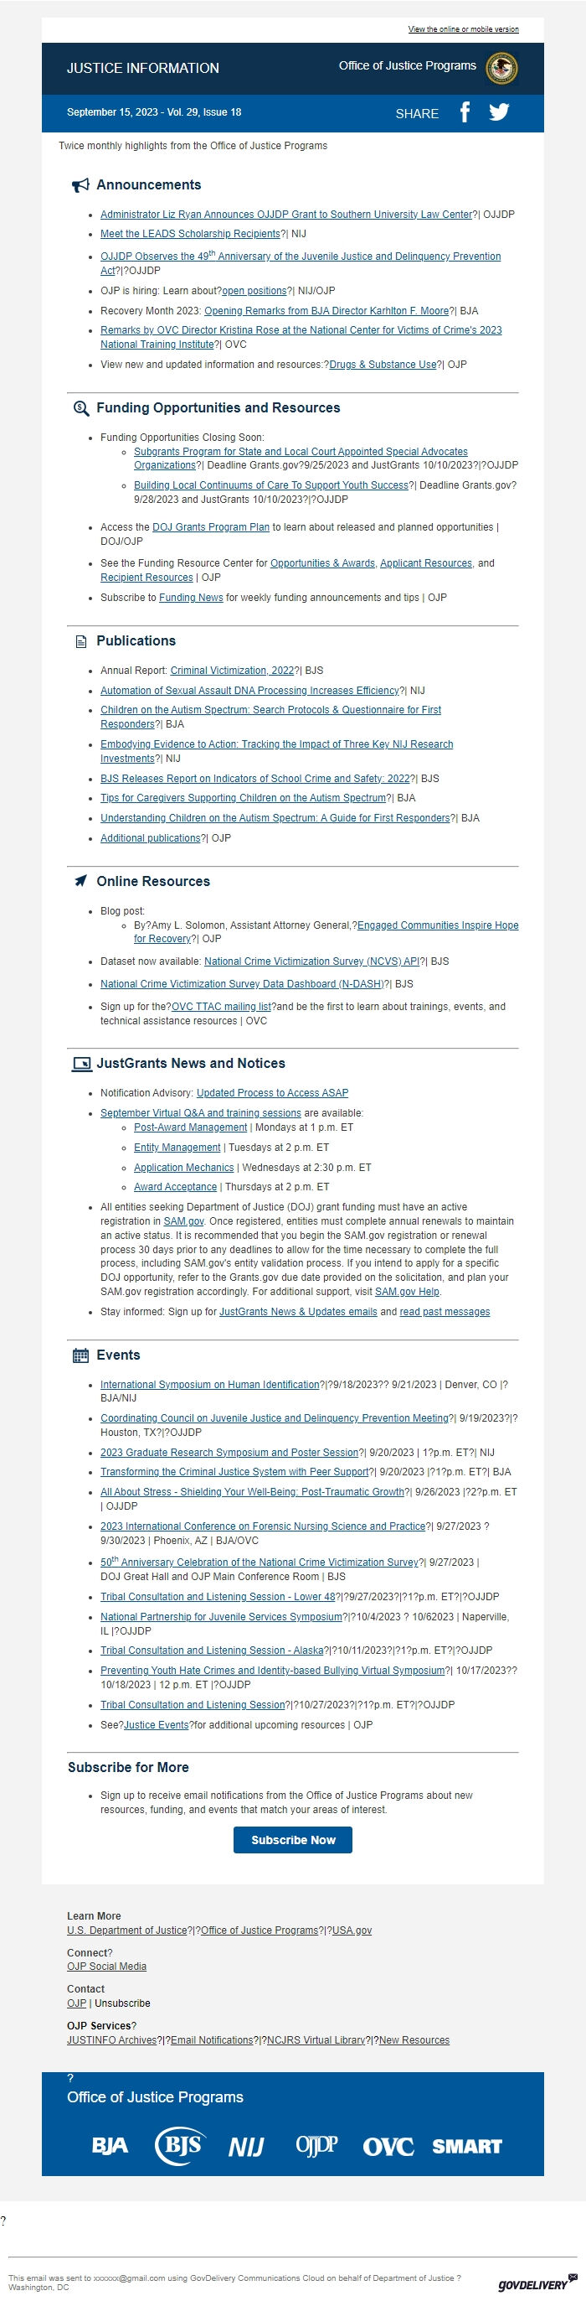The image size is (586, 2301).
Task: Open Recipient Resources link
Action: tap(146, 578)
